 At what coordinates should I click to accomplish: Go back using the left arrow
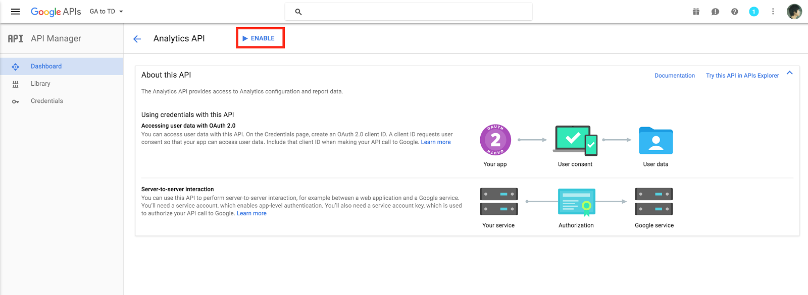pos(137,39)
